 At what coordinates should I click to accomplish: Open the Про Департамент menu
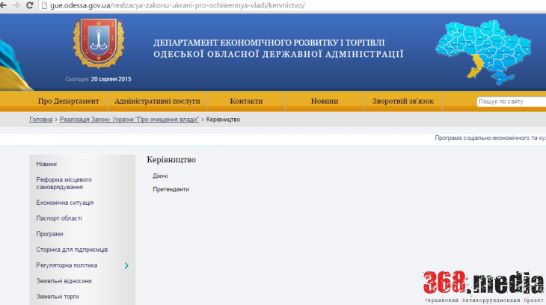point(68,102)
